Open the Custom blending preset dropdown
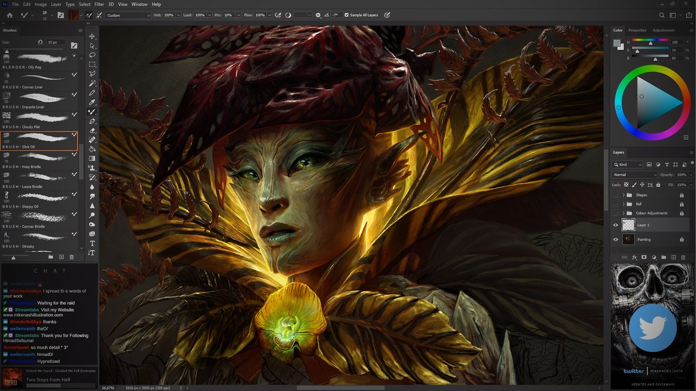 [128, 15]
